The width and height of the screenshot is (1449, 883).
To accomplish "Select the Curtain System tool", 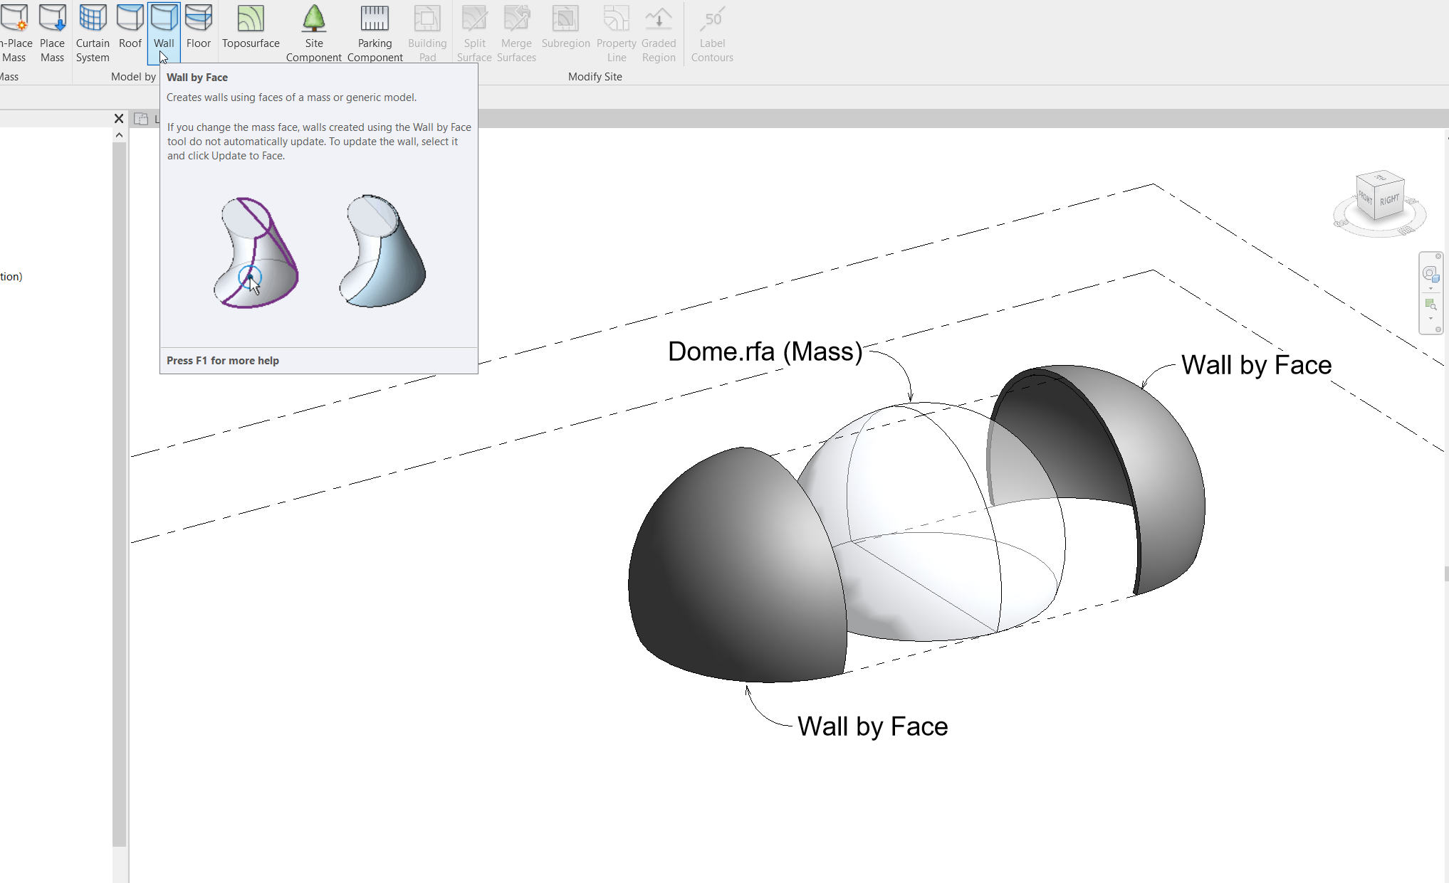I will pyautogui.click(x=93, y=32).
